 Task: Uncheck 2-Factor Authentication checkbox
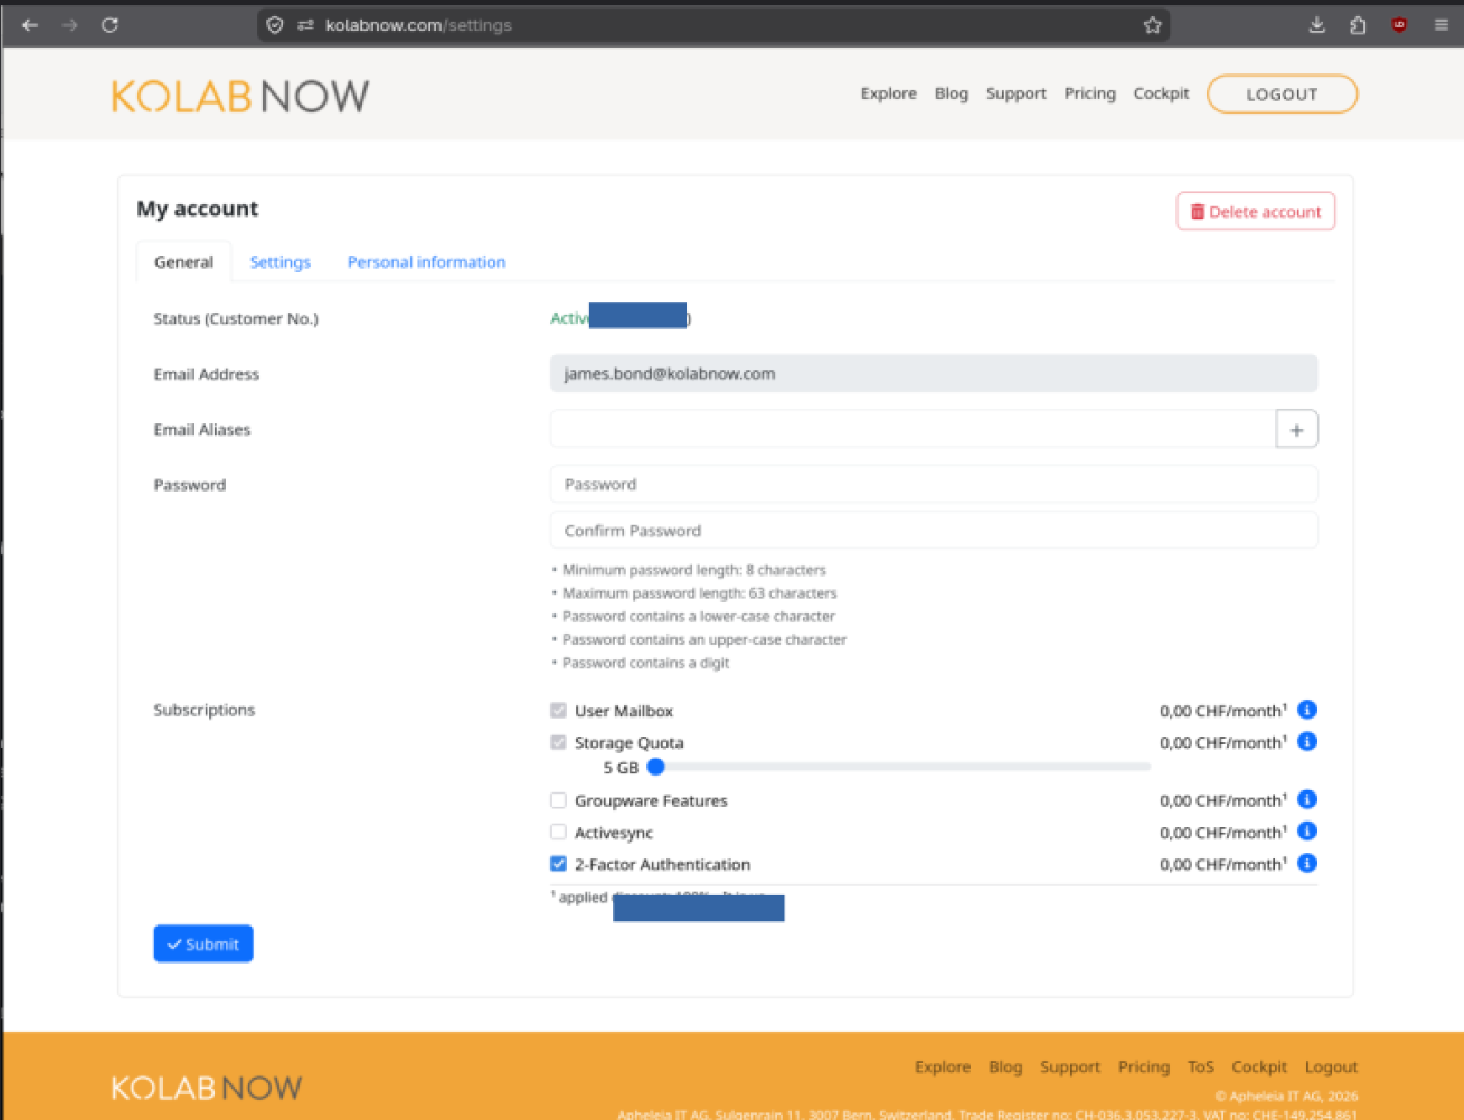point(559,864)
